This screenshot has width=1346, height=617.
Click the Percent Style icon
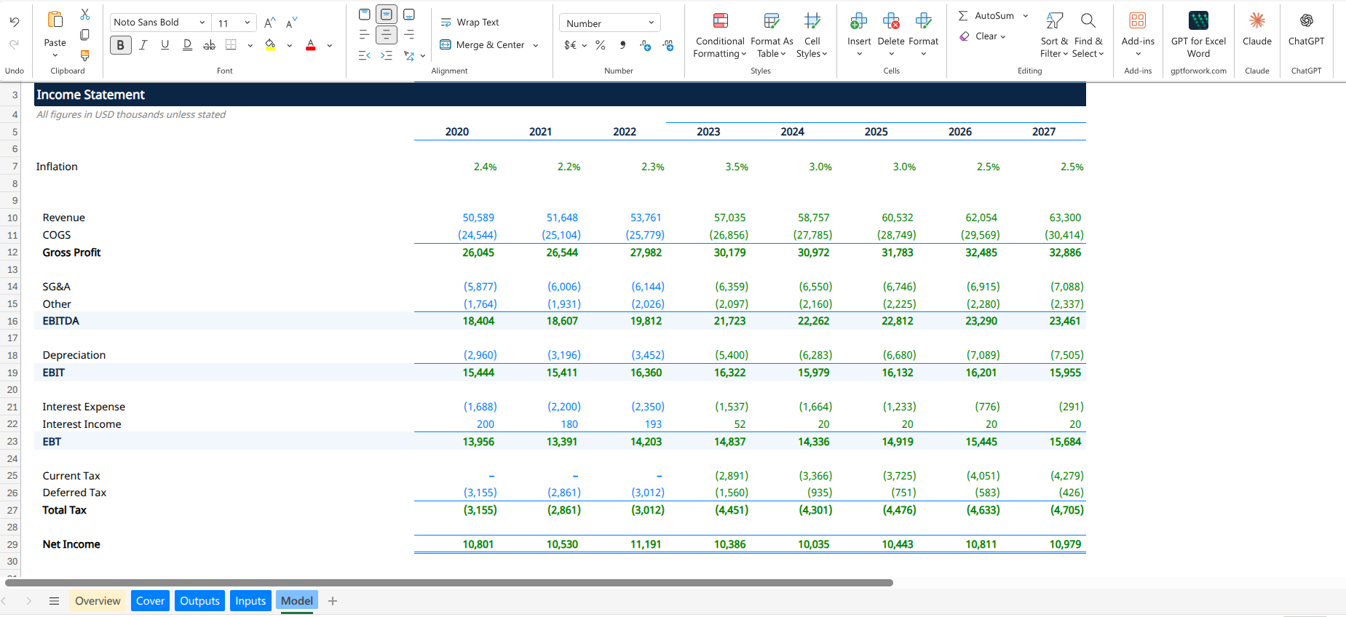click(x=600, y=45)
